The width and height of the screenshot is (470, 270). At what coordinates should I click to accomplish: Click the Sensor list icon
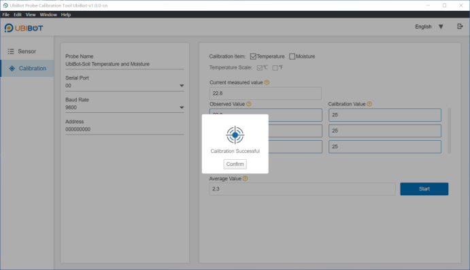(11, 51)
